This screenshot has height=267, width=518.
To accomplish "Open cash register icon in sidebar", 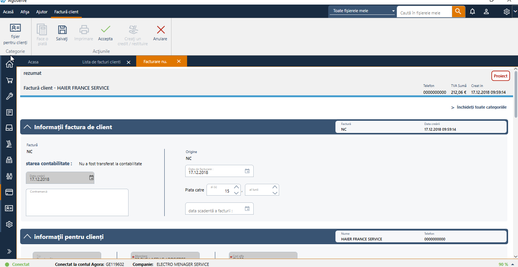I will (10, 160).
